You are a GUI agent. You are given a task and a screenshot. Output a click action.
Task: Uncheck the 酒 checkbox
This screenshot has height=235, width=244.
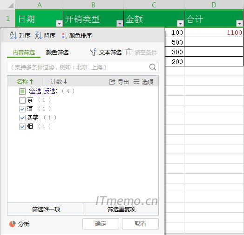[22, 109]
